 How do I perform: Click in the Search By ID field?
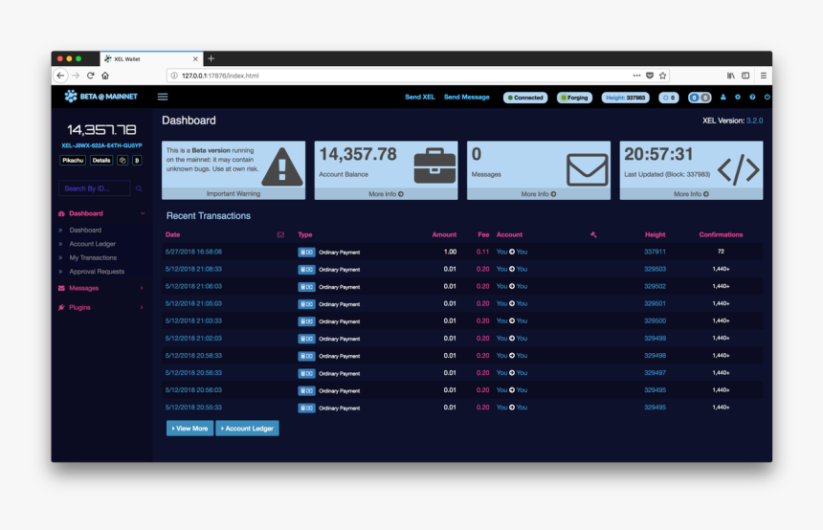95,188
